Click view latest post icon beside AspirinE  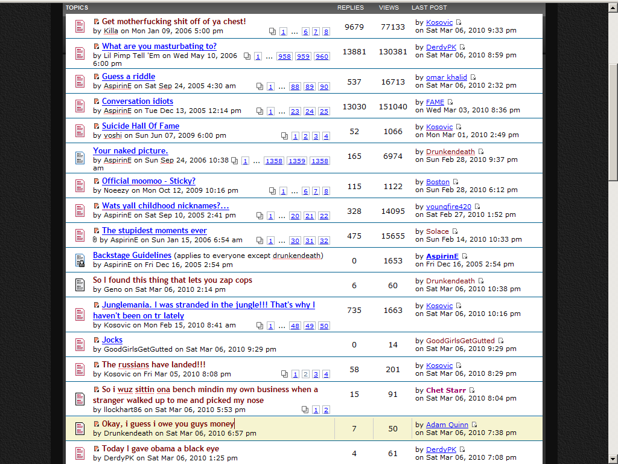[x=465, y=256]
